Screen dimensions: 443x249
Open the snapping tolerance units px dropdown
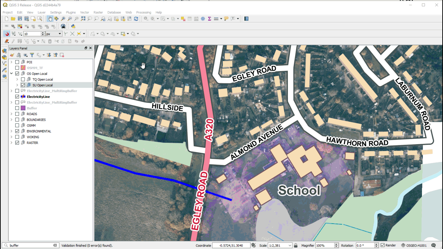coord(54,34)
